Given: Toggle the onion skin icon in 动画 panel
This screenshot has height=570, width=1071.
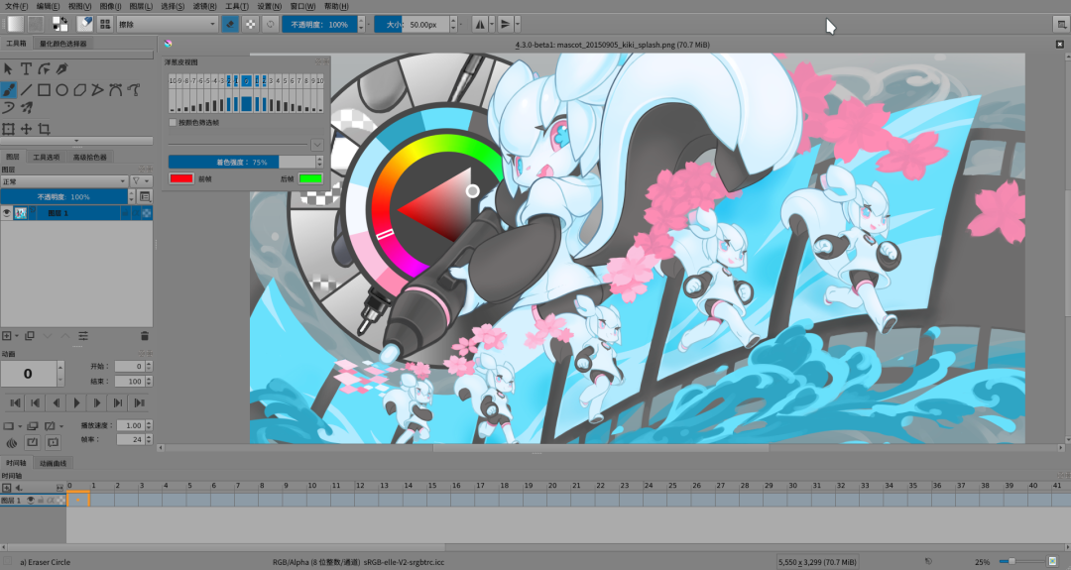Looking at the screenshot, I should [11, 442].
